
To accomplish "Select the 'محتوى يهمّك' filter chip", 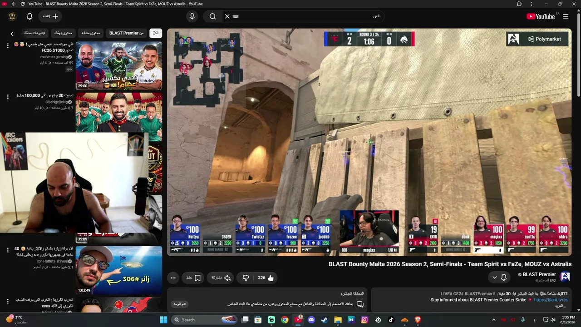I will pos(64,33).
